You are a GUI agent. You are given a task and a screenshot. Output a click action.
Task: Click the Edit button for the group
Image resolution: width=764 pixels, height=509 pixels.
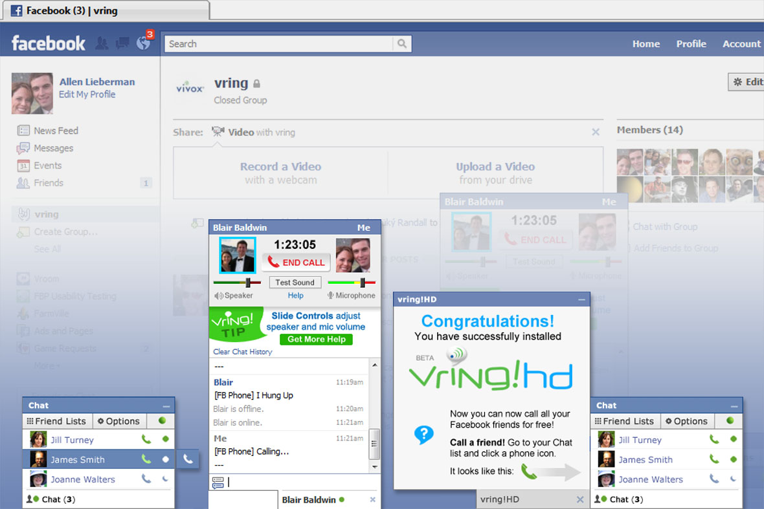pyautogui.click(x=747, y=82)
